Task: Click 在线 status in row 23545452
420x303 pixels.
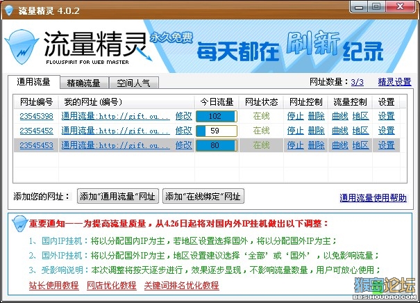Action: 261,131
